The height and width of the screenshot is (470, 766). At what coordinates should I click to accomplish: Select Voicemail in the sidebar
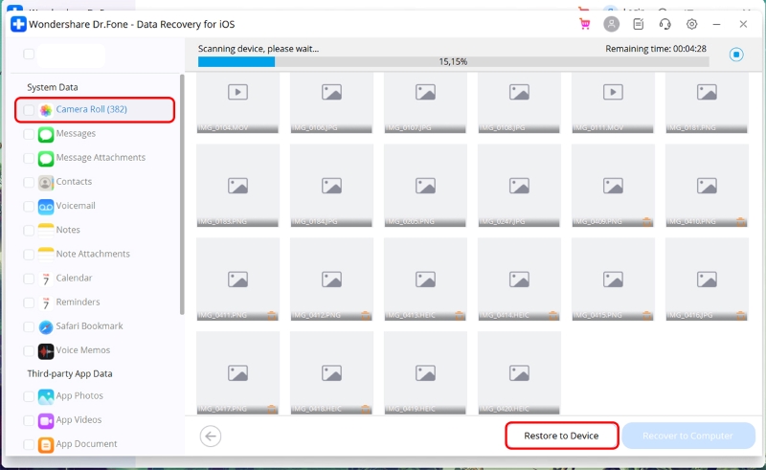pyautogui.click(x=75, y=206)
